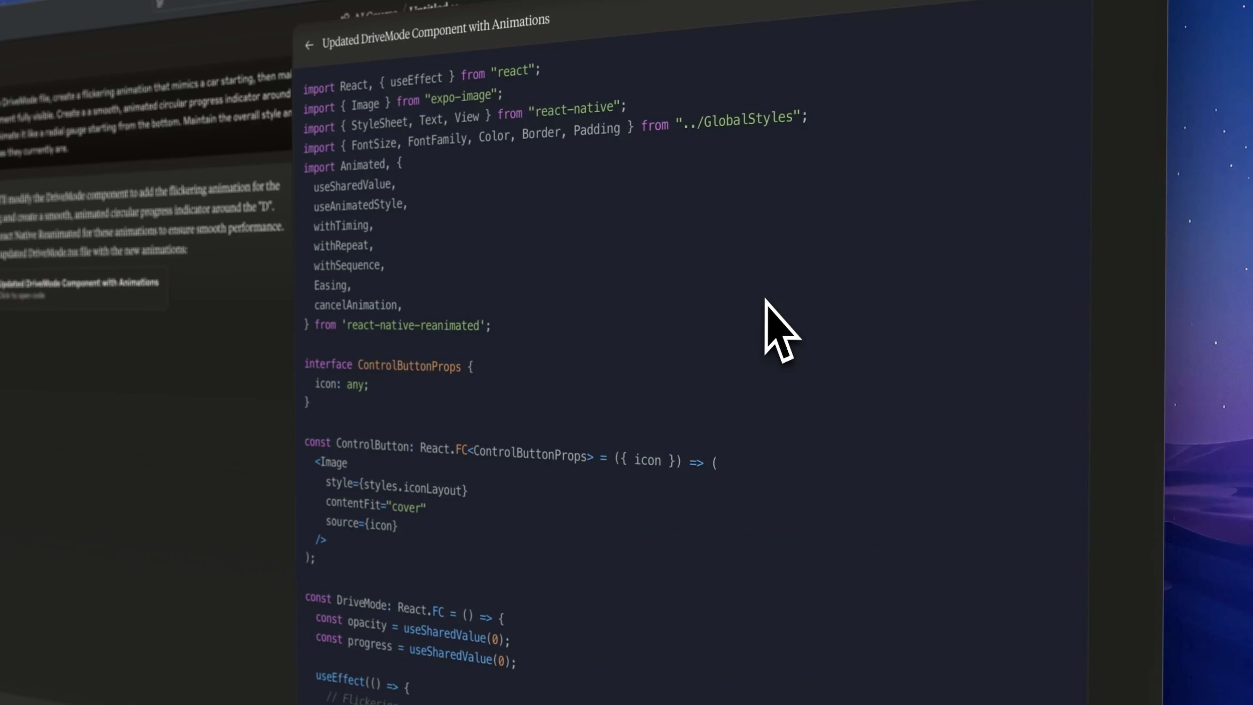The image size is (1253, 705).
Task: Click the 'useAnimatedStyle,' line
Action: tap(360, 205)
